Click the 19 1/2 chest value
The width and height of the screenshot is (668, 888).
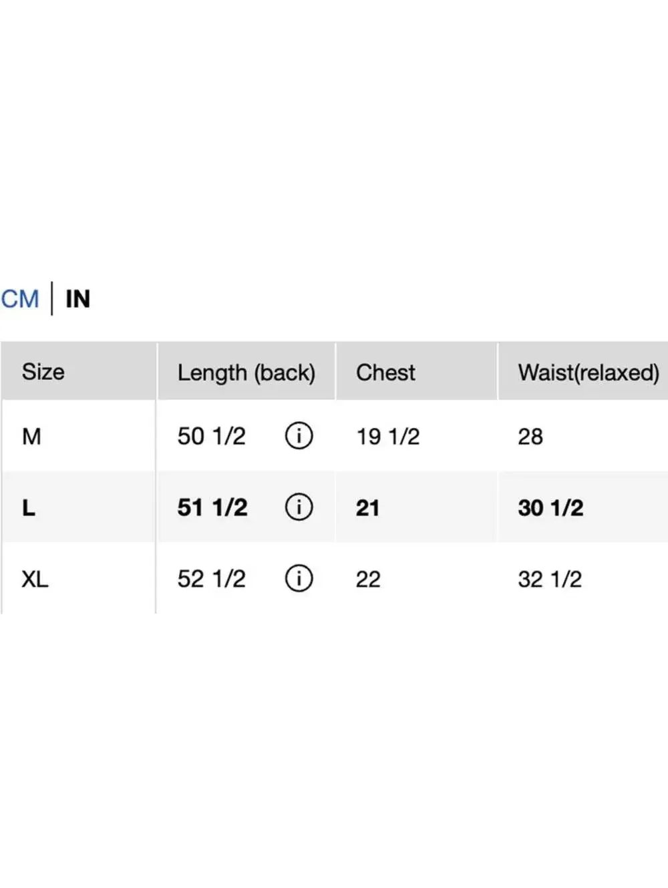387,437
